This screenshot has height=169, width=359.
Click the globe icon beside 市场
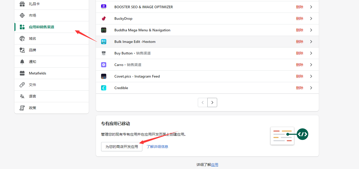22,15
